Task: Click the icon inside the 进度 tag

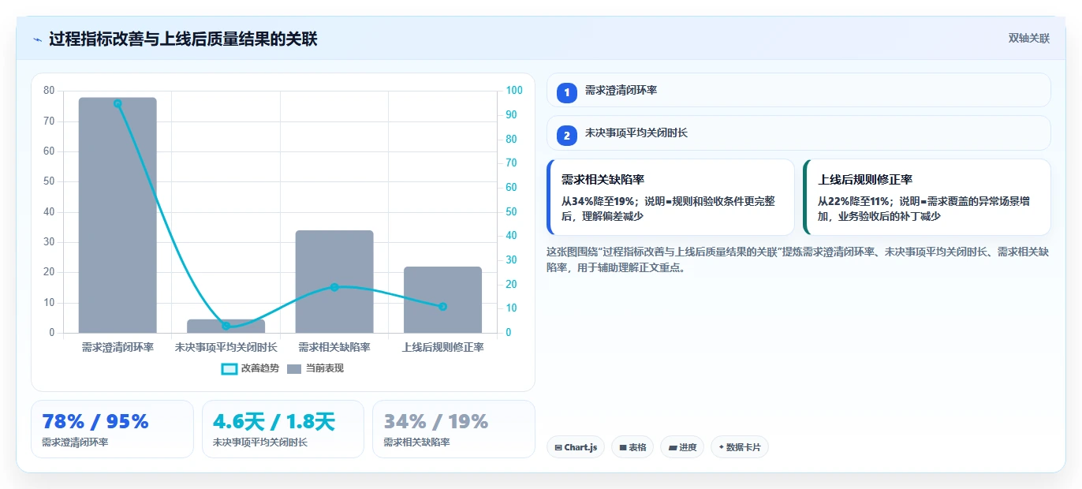Action: tap(673, 448)
